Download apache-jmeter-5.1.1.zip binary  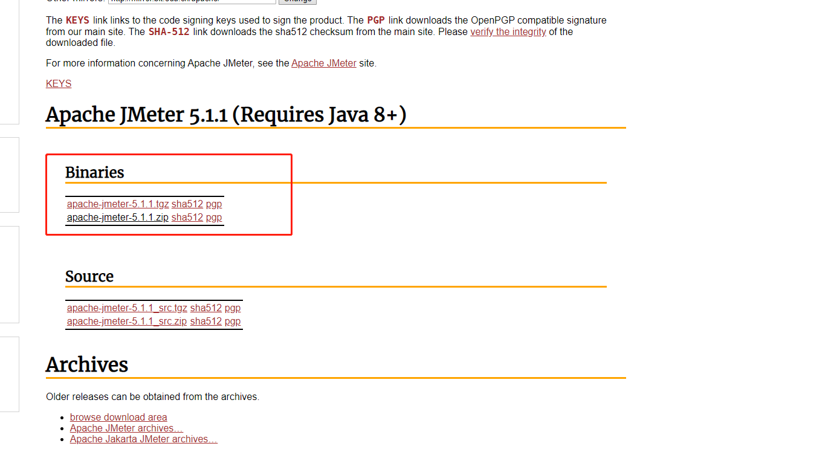pos(118,217)
